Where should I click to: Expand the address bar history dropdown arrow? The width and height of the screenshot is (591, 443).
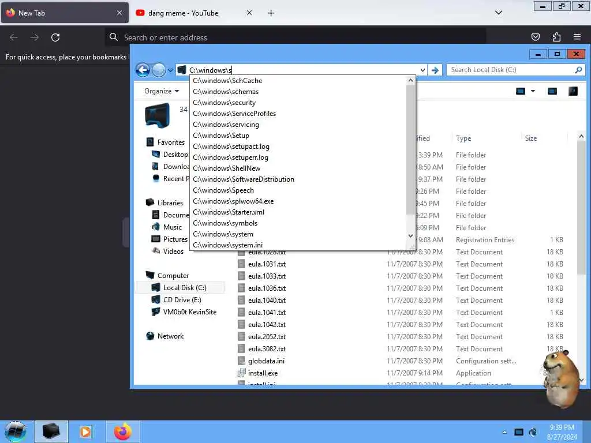(x=422, y=70)
